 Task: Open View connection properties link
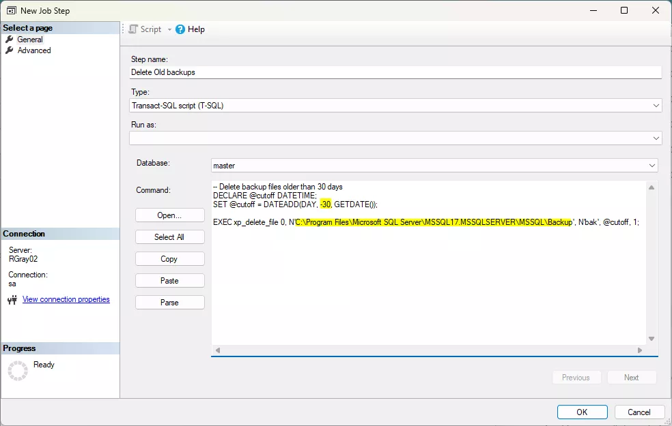[66, 299]
